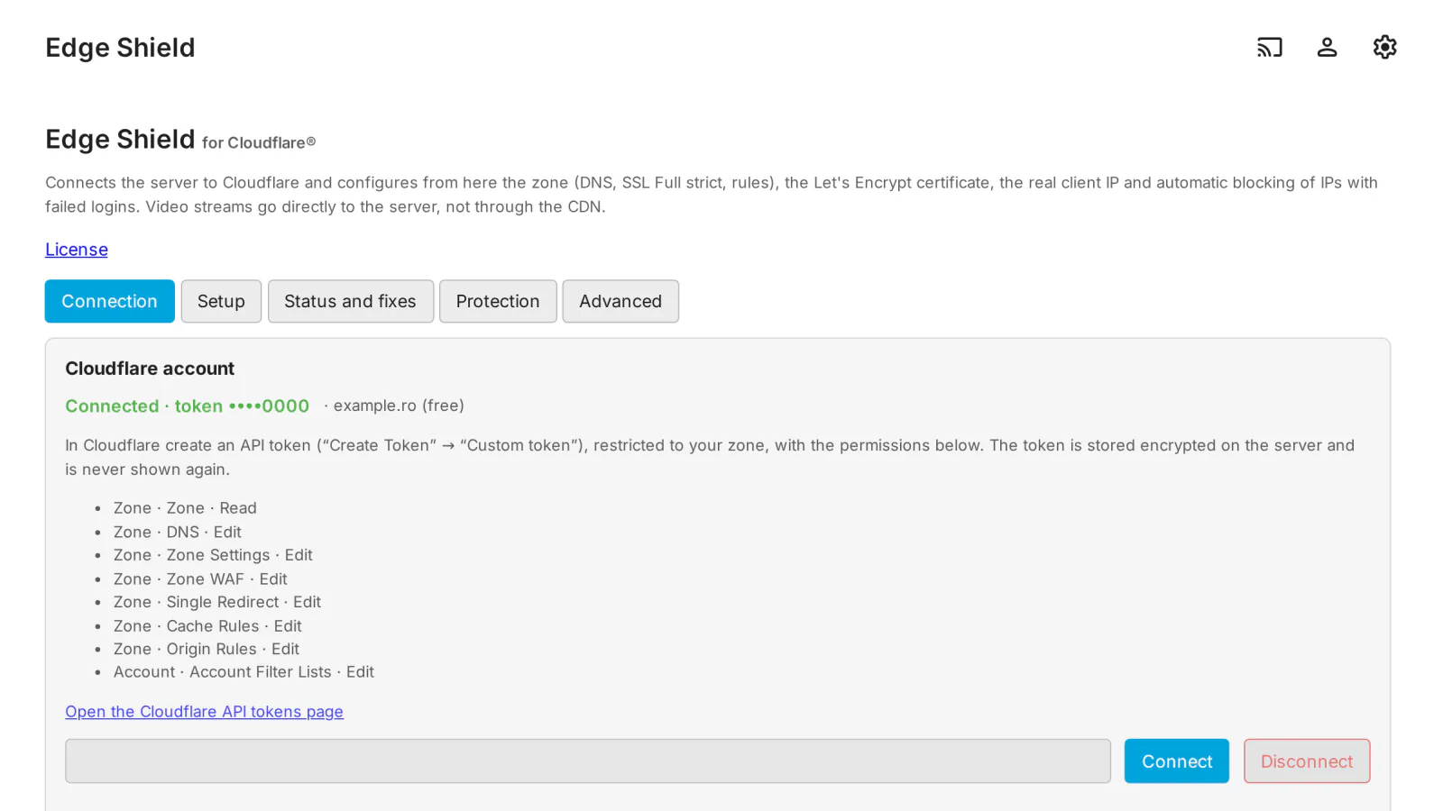Click the Connect button

pyautogui.click(x=1176, y=761)
